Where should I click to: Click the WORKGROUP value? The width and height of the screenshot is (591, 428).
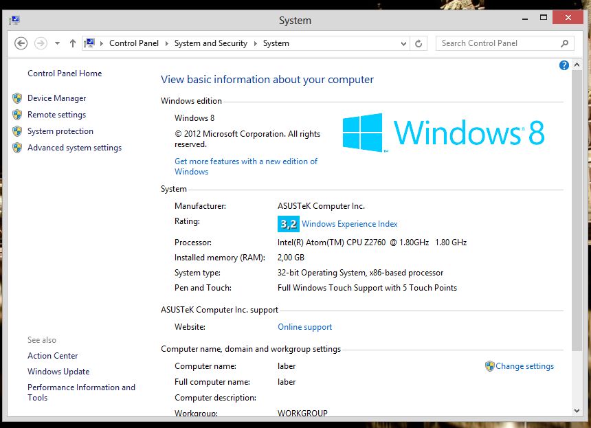302,413
